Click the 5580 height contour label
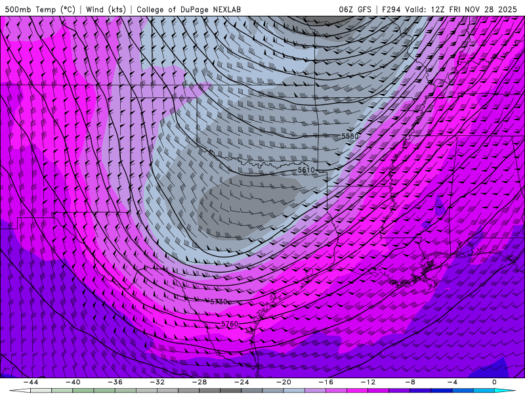This screenshot has height=394, width=525. click(x=350, y=136)
